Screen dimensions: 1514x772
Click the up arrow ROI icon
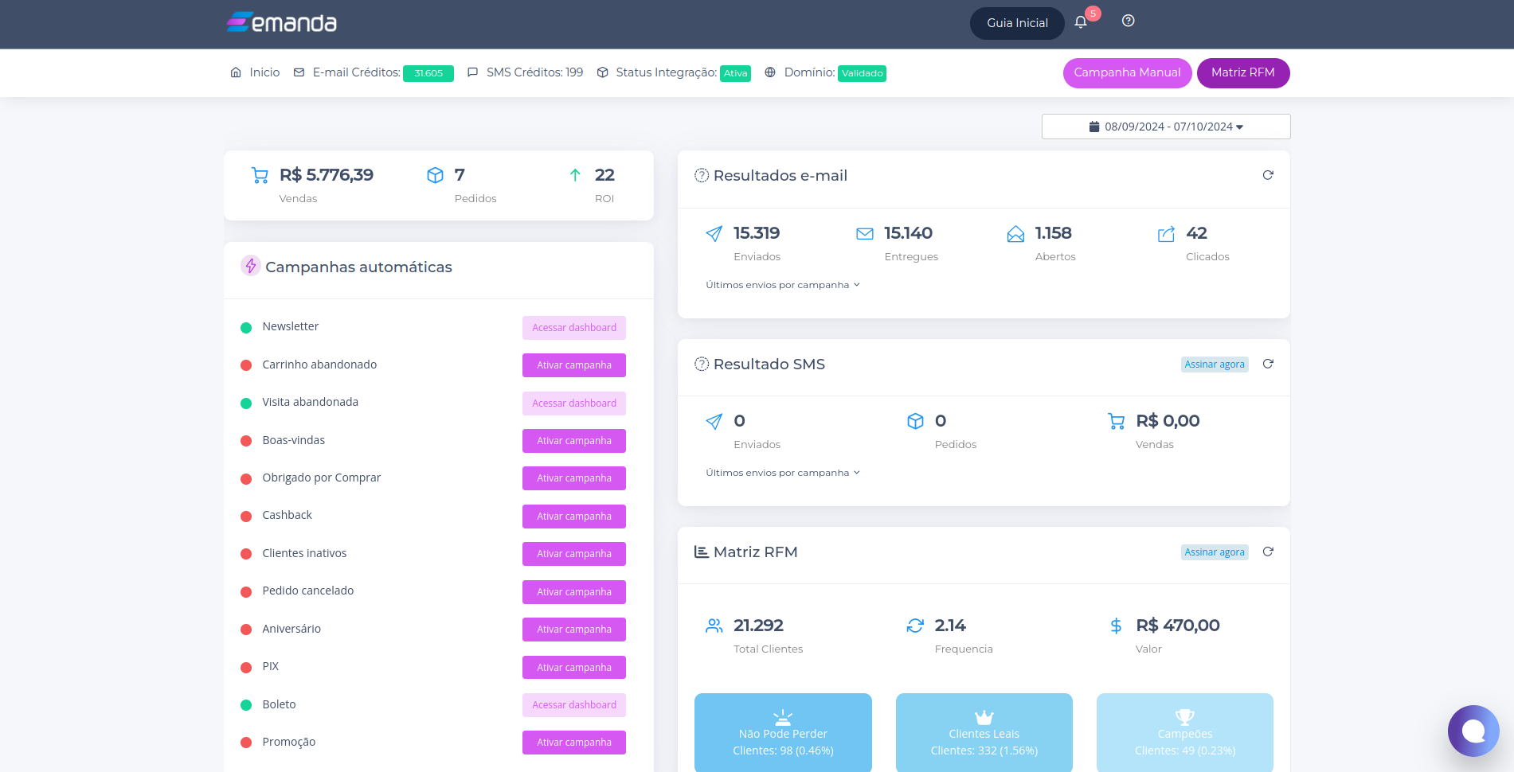click(x=575, y=175)
